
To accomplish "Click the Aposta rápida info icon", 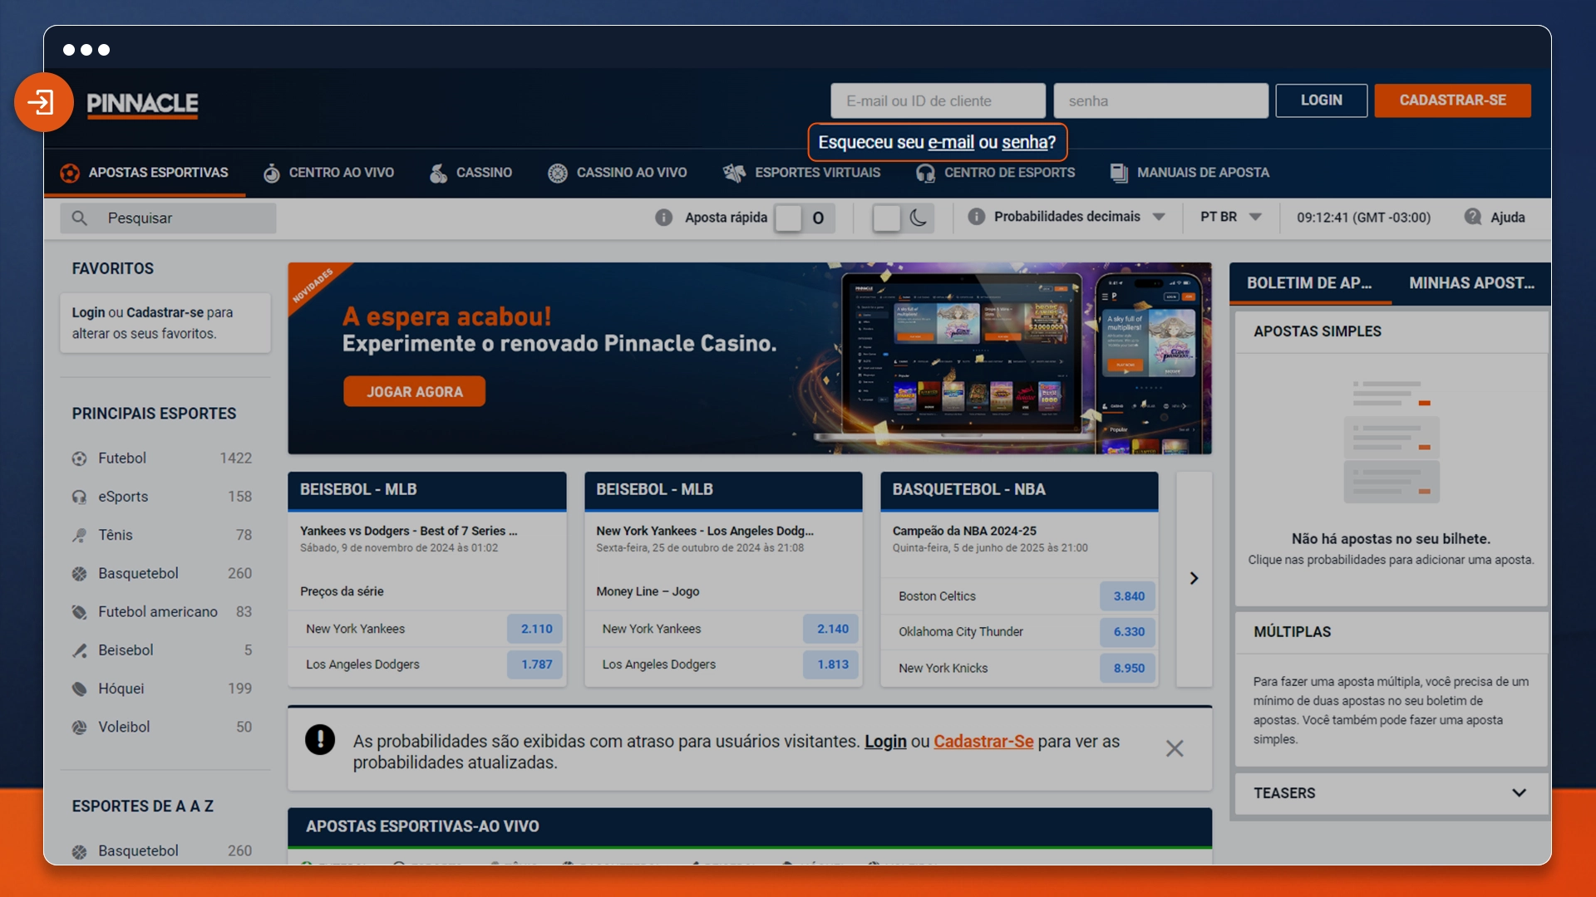I will point(663,218).
